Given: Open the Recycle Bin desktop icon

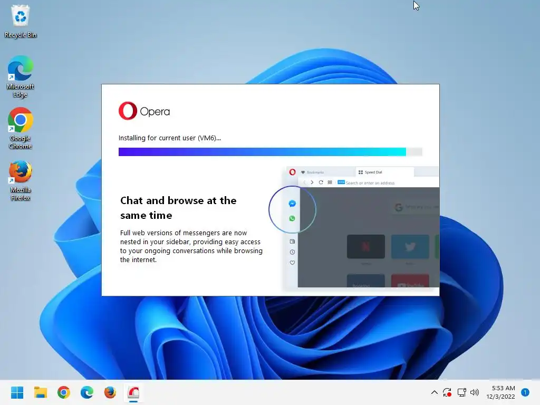Looking at the screenshot, I should point(21,21).
